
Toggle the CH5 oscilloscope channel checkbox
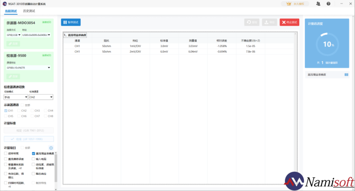point(6,116)
